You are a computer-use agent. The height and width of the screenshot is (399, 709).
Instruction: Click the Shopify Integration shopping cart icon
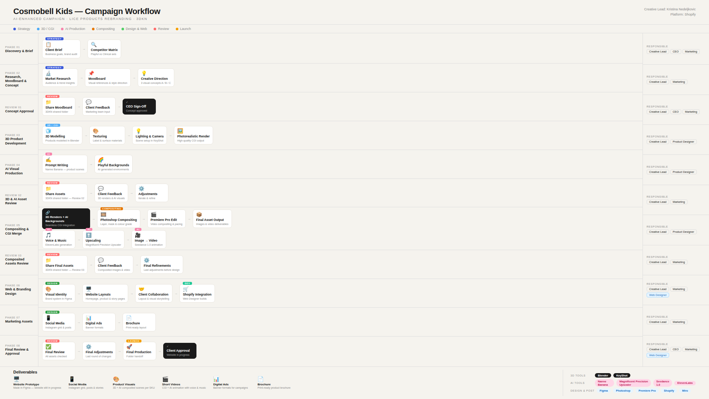click(x=186, y=289)
